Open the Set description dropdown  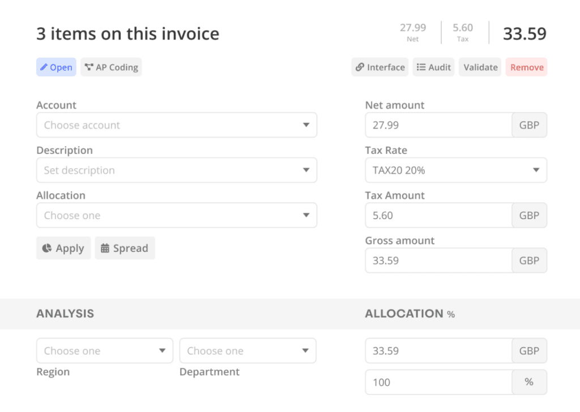point(176,170)
